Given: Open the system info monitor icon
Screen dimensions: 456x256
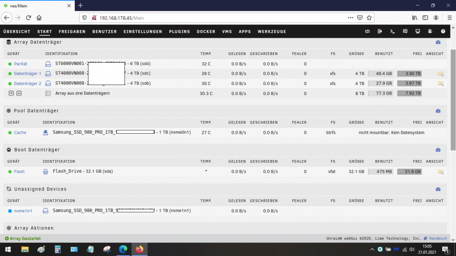Looking at the screenshot, I should tap(418, 31).
